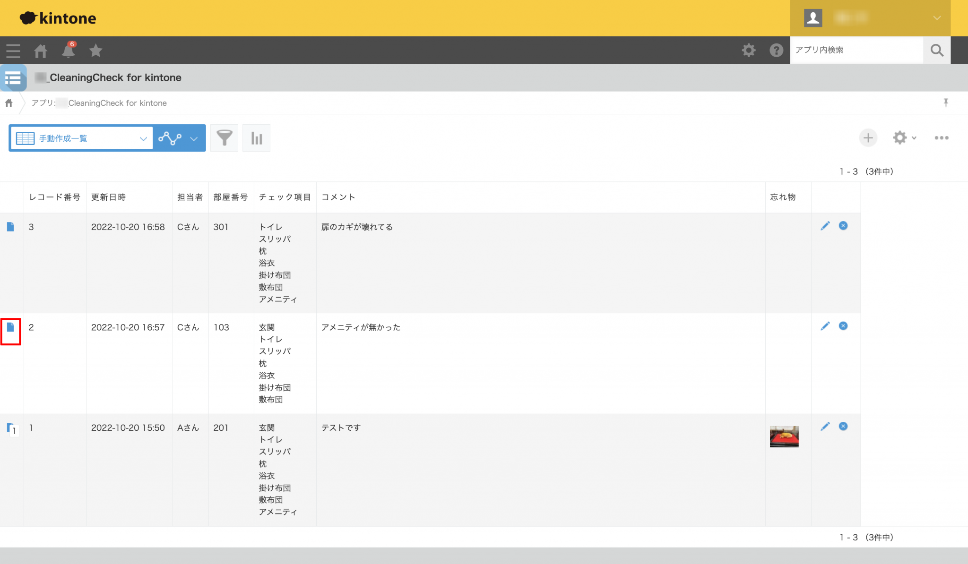The width and height of the screenshot is (968, 564).
Task: Open help with the question mark icon
Action: click(x=776, y=50)
